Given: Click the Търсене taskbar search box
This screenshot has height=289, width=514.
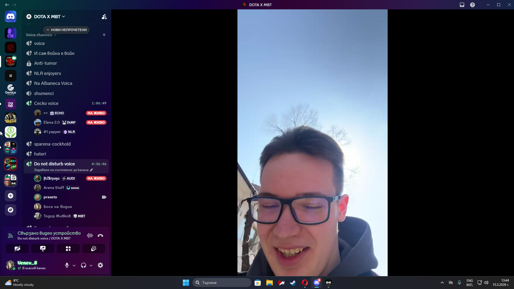Looking at the screenshot, I should [x=222, y=283].
